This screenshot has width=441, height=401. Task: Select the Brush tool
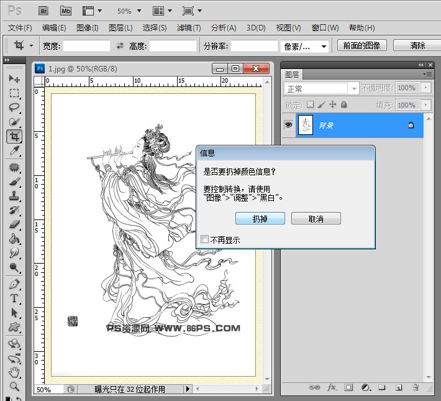click(x=14, y=182)
